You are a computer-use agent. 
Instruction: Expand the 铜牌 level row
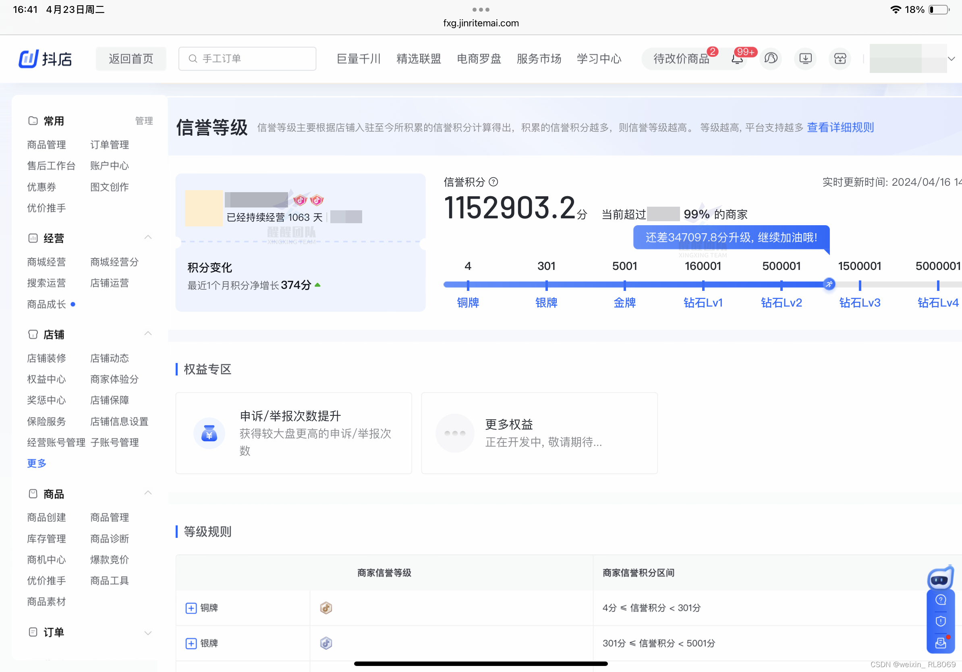click(x=191, y=608)
